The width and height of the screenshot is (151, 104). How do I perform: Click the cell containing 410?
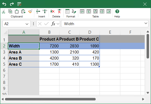69,64
